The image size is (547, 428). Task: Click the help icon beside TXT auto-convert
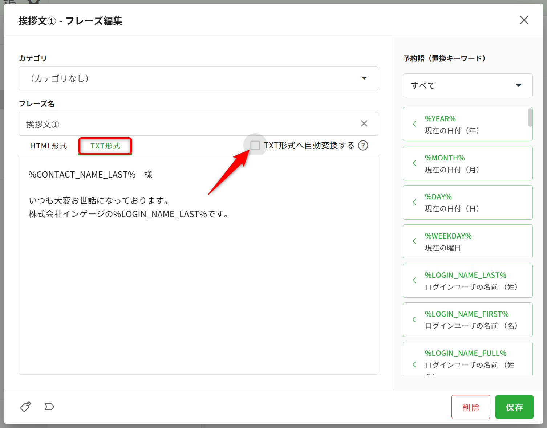363,146
